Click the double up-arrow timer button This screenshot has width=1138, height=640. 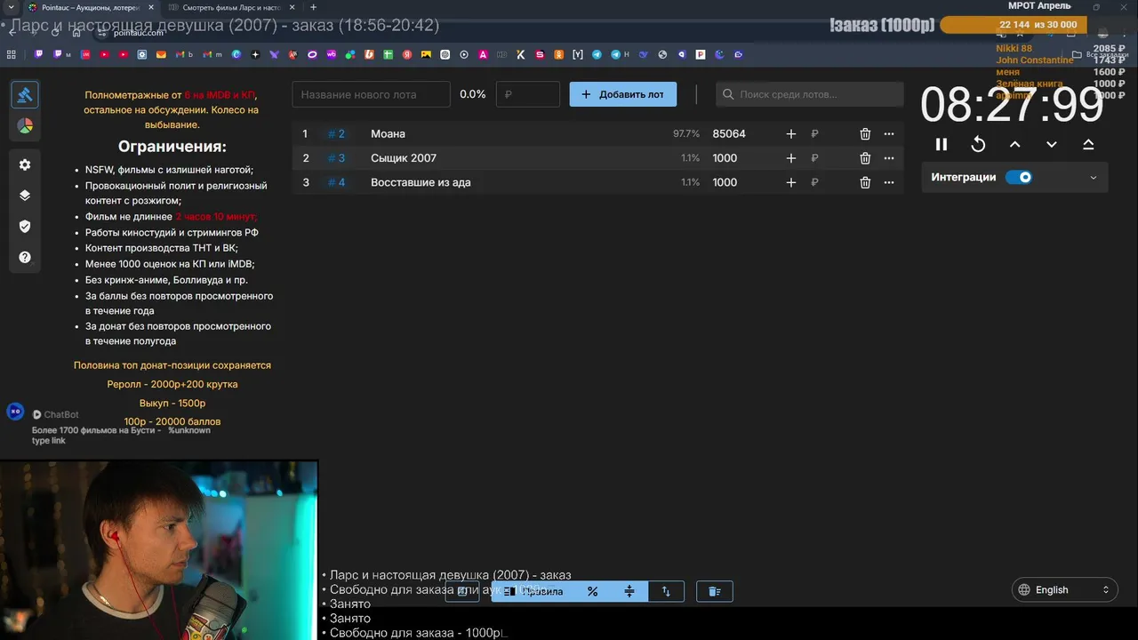[x=1088, y=144]
